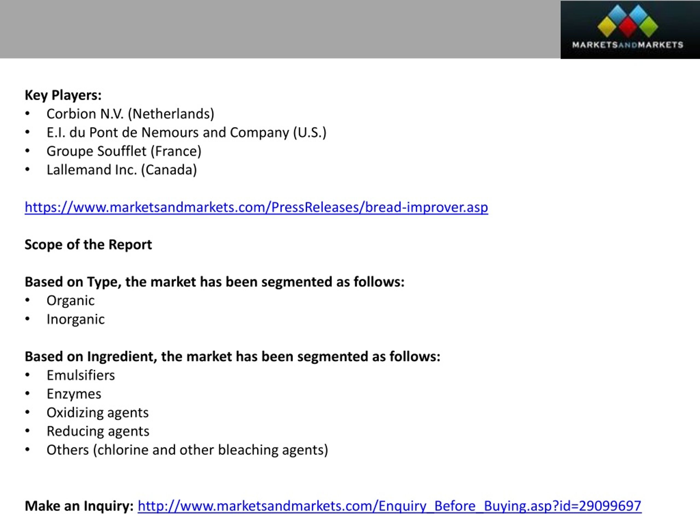
Task: Click the MarketsandMarkets logo
Action: [630, 30]
